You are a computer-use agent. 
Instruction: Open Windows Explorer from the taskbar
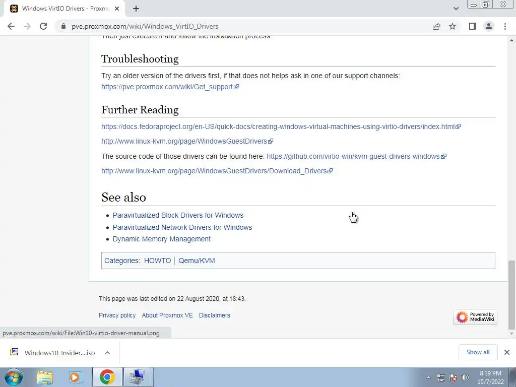(x=45, y=377)
